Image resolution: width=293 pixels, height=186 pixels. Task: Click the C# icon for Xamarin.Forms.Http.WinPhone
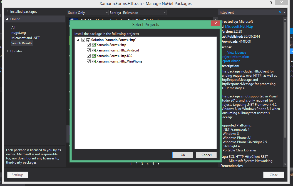click(x=94, y=61)
